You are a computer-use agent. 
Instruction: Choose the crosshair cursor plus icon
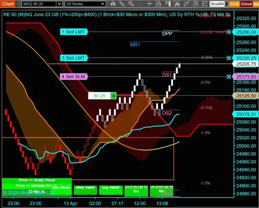pos(149,4)
